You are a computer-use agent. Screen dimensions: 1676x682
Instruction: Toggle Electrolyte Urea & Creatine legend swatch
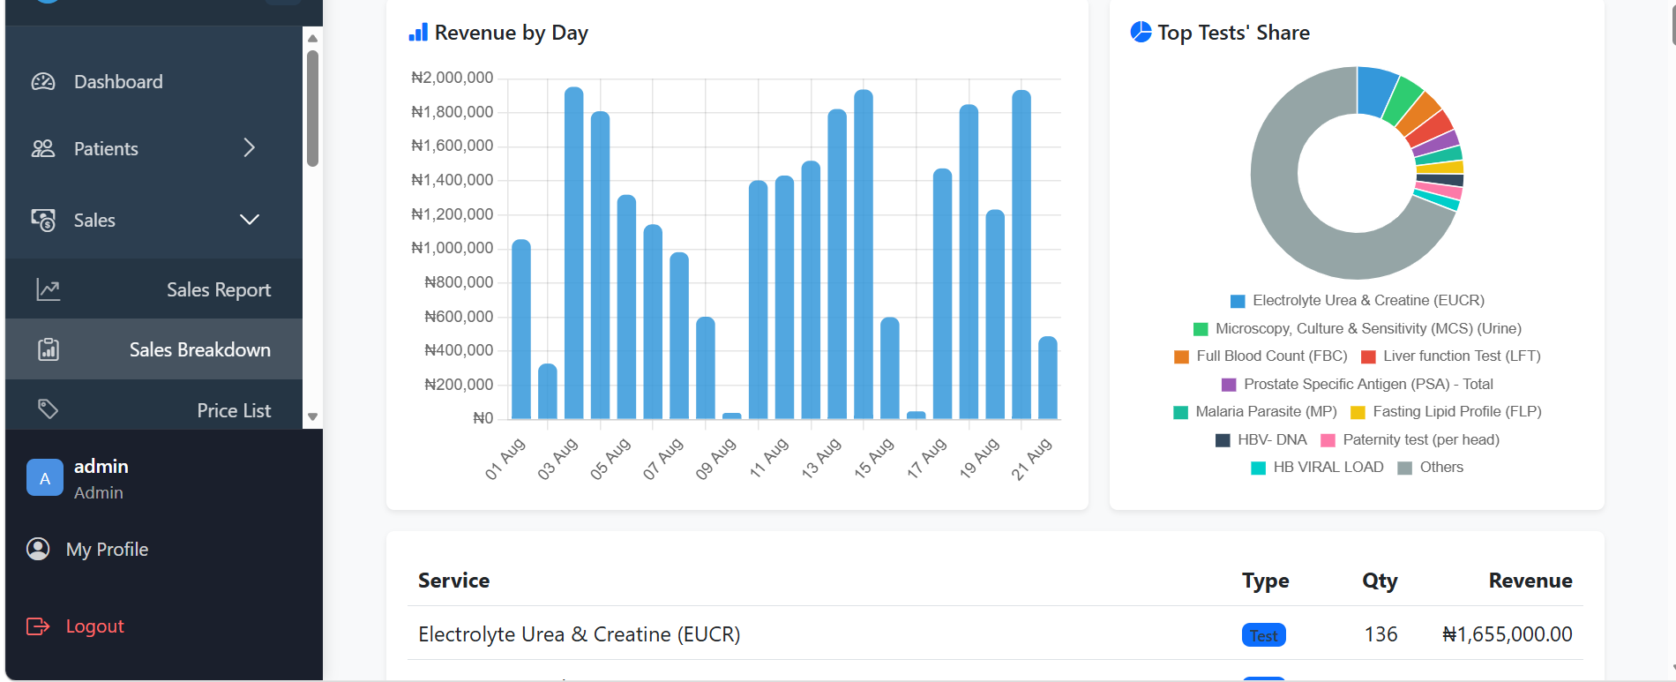(1238, 301)
